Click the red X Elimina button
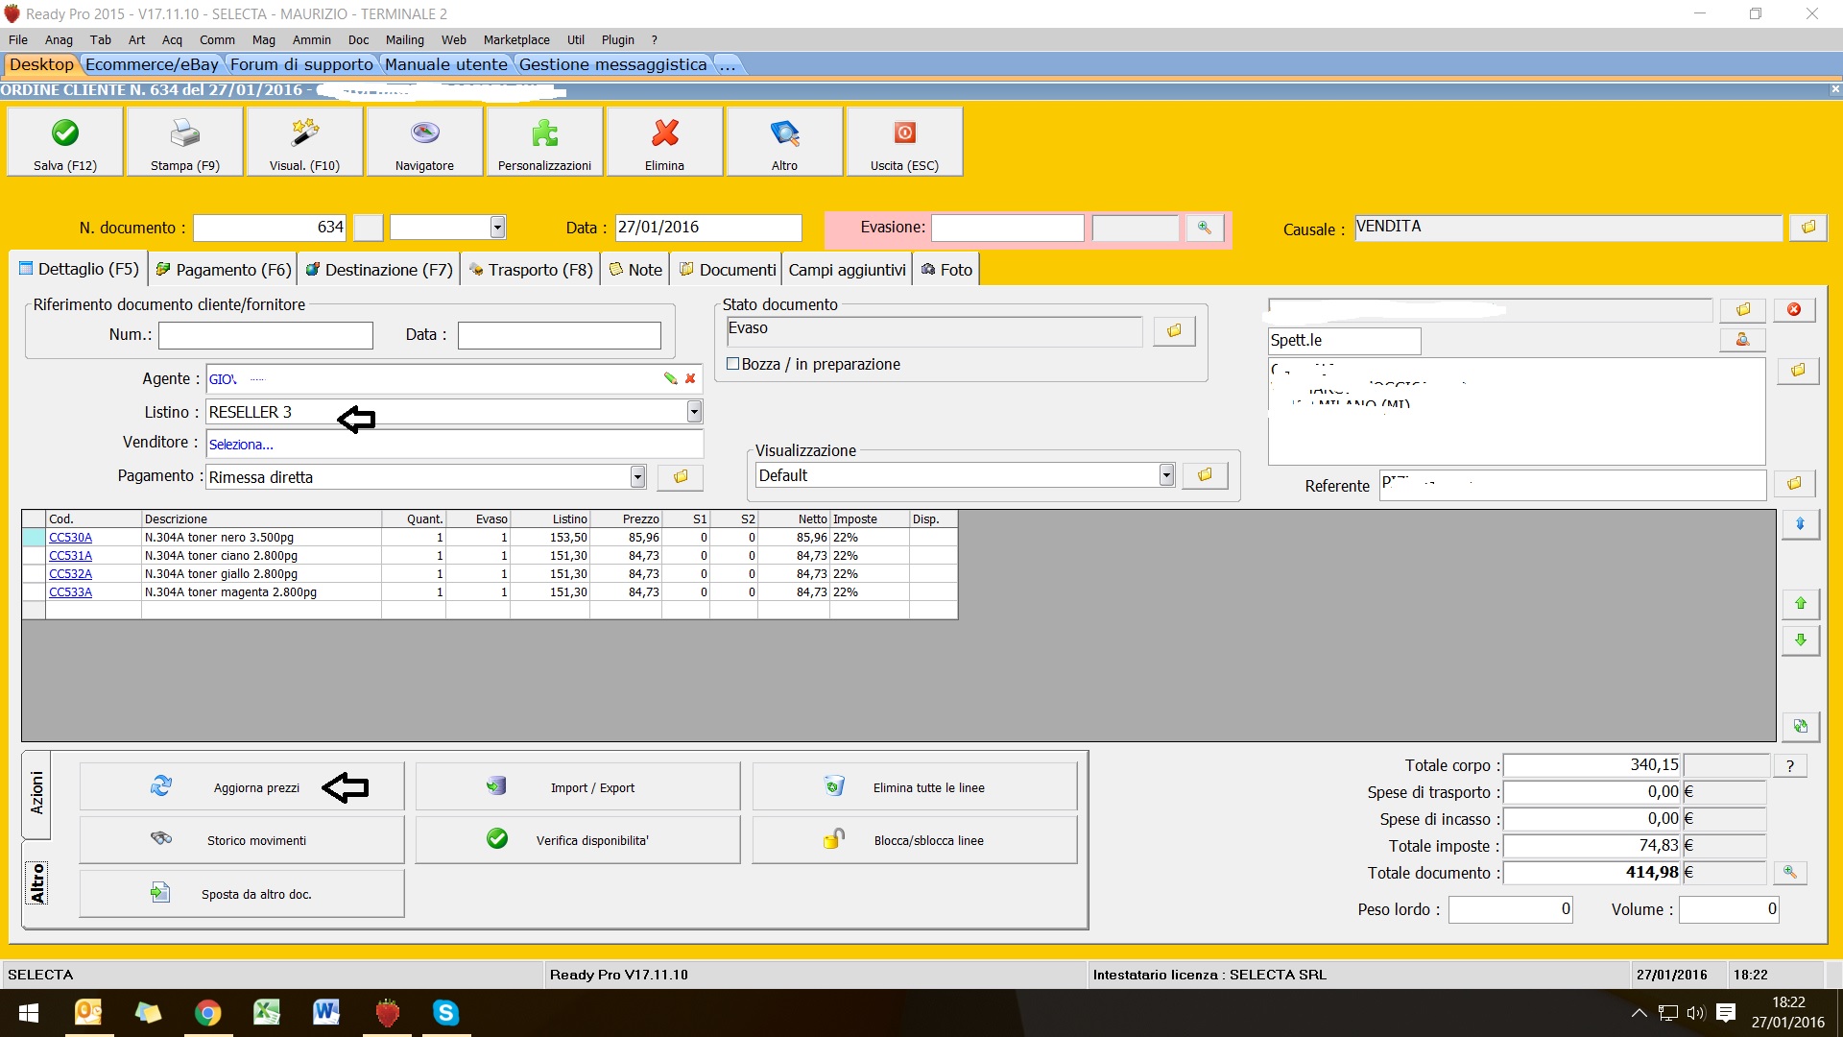 [664, 141]
